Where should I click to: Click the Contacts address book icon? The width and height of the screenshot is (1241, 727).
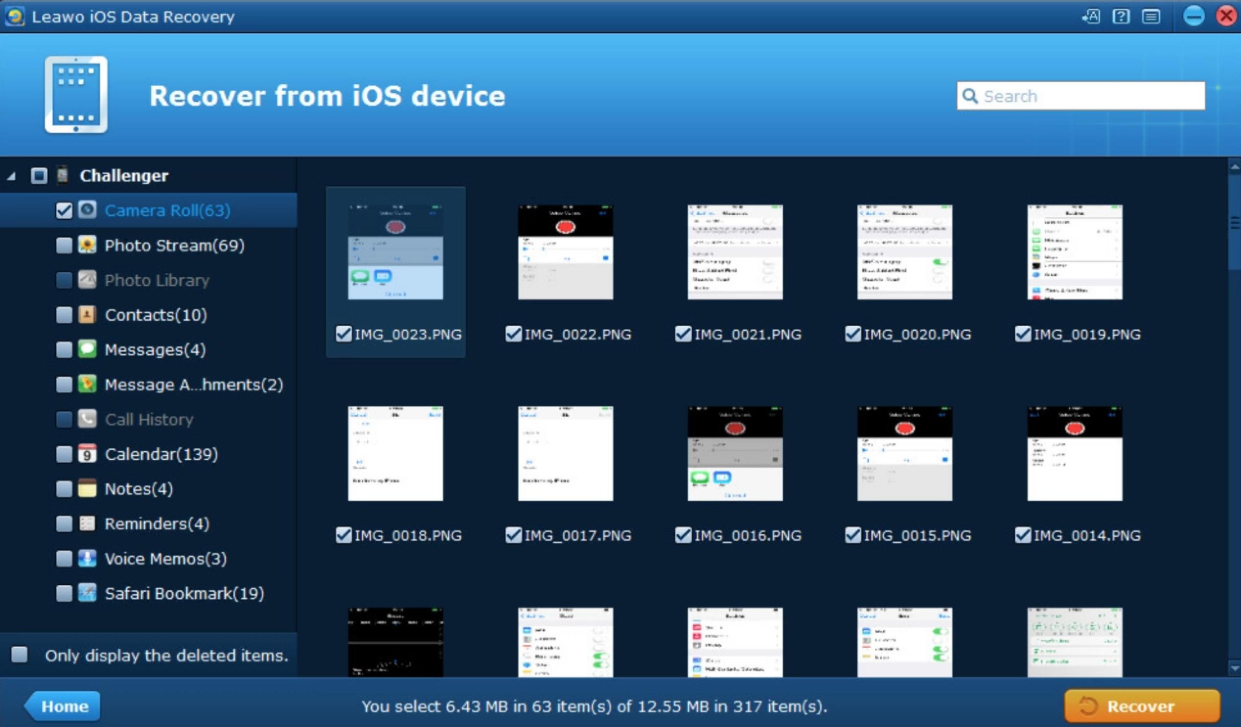click(x=87, y=315)
